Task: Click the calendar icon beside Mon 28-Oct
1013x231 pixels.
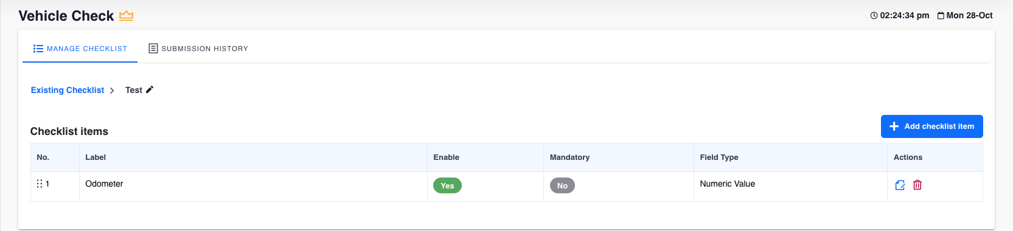Action: [941, 16]
